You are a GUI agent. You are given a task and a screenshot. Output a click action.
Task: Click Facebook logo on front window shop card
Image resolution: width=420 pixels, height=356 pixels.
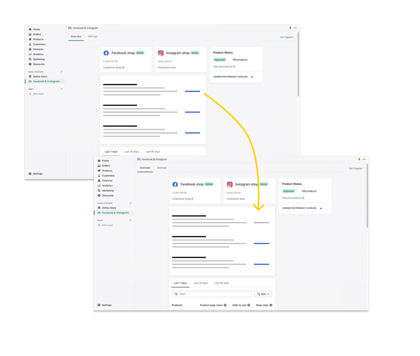tap(175, 184)
